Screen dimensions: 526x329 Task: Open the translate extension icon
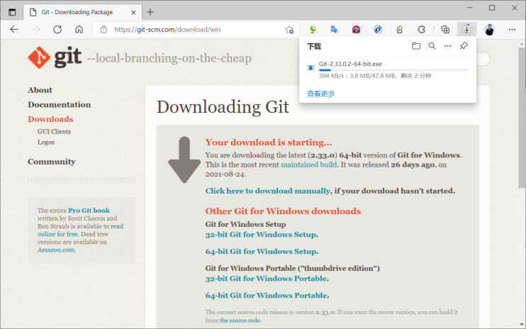[x=334, y=30]
